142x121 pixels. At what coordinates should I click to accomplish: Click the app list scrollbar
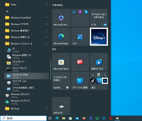51,70
